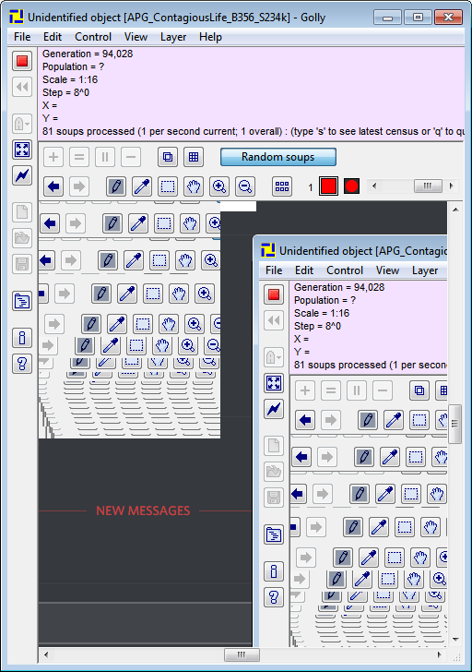Open help with the question mark icon
Screen dimensions: 472x672
pos(22,364)
